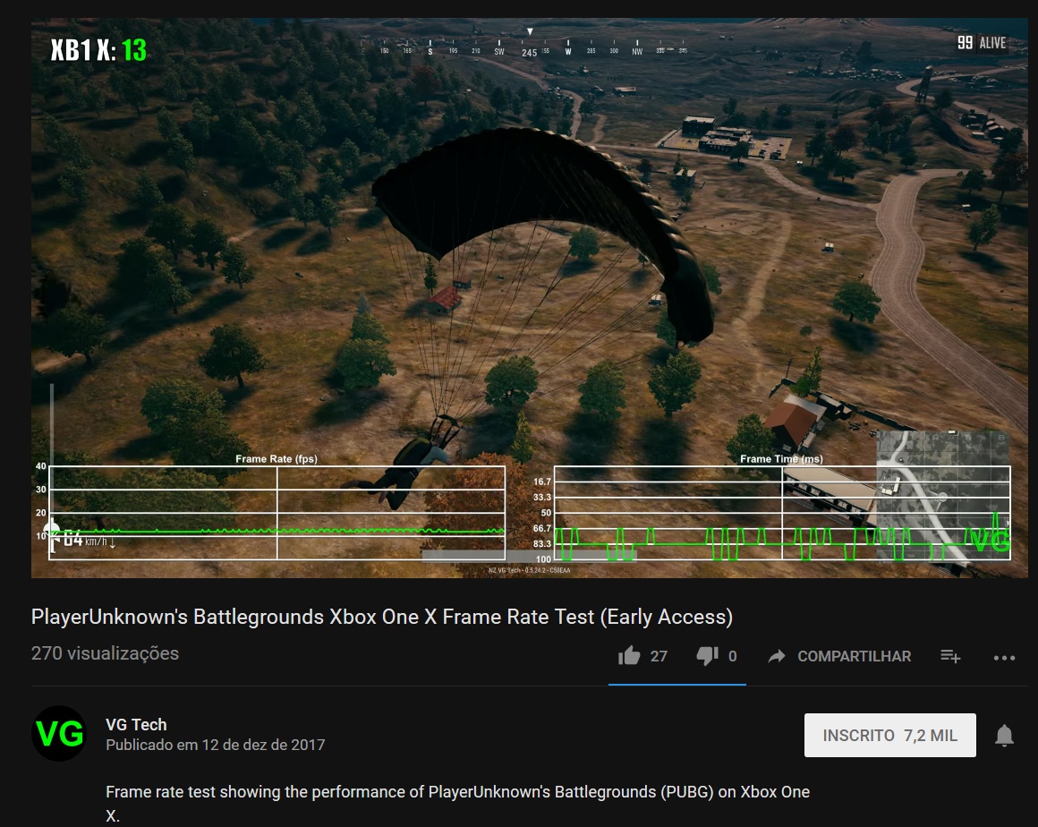The image size is (1038, 827).
Task: Click COMPARTILHAR share label
Action: tap(854, 656)
